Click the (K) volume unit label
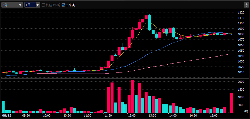The image size is (250, 119). pyautogui.click(x=246, y=111)
